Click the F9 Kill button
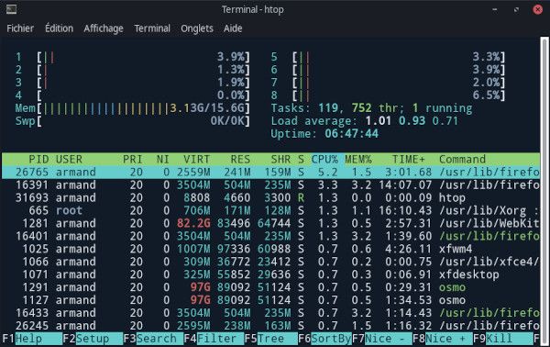The height and width of the screenshot is (347, 550). click(503, 339)
